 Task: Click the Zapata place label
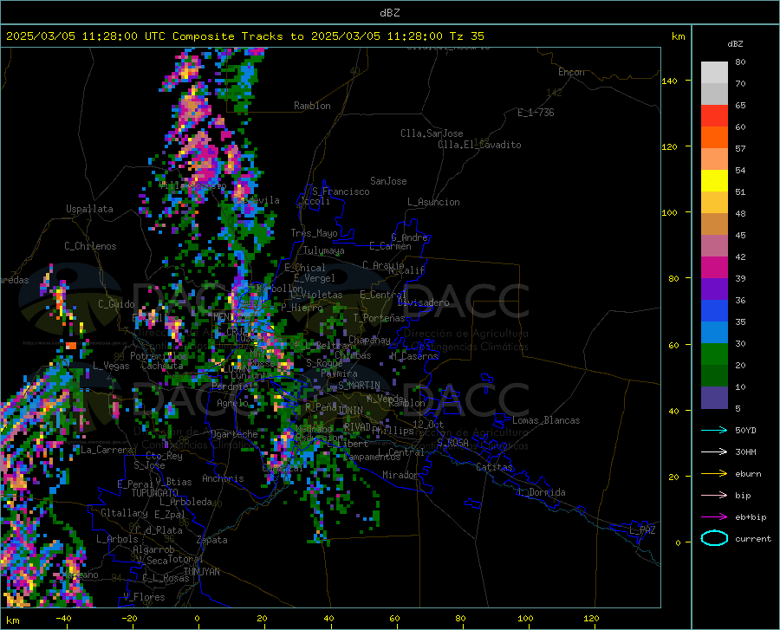coord(212,540)
